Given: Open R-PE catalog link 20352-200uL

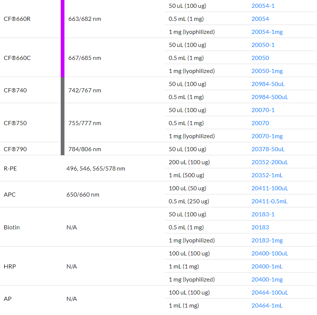Looking at the screenshot, I should pyautogui.click(x=269, y=162).
